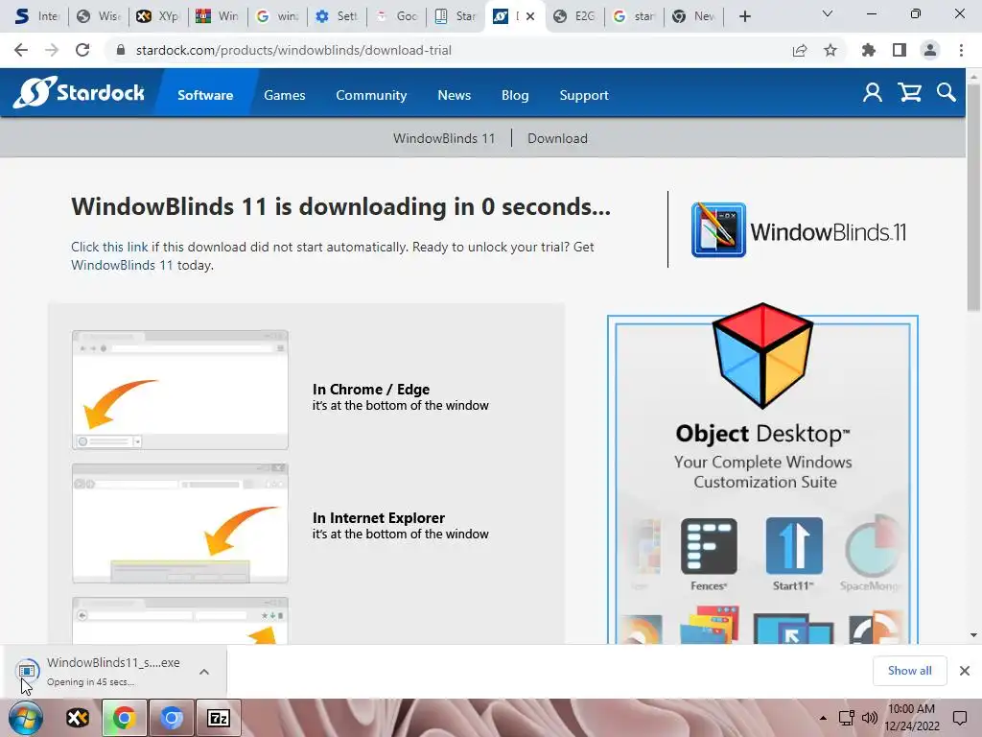
Task: Click the Object Desktop cube logo
Action: pyautogui.click(x=762, y=355)
